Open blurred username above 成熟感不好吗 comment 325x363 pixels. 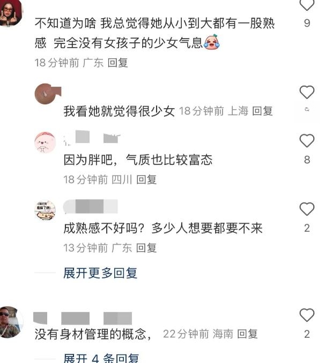coord(91,206)
